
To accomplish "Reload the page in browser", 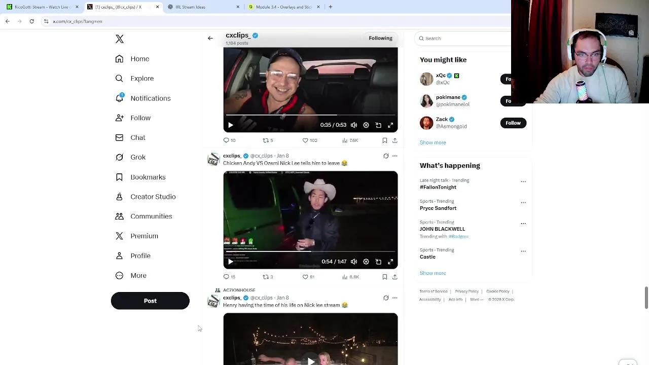I will click(31, 21).
